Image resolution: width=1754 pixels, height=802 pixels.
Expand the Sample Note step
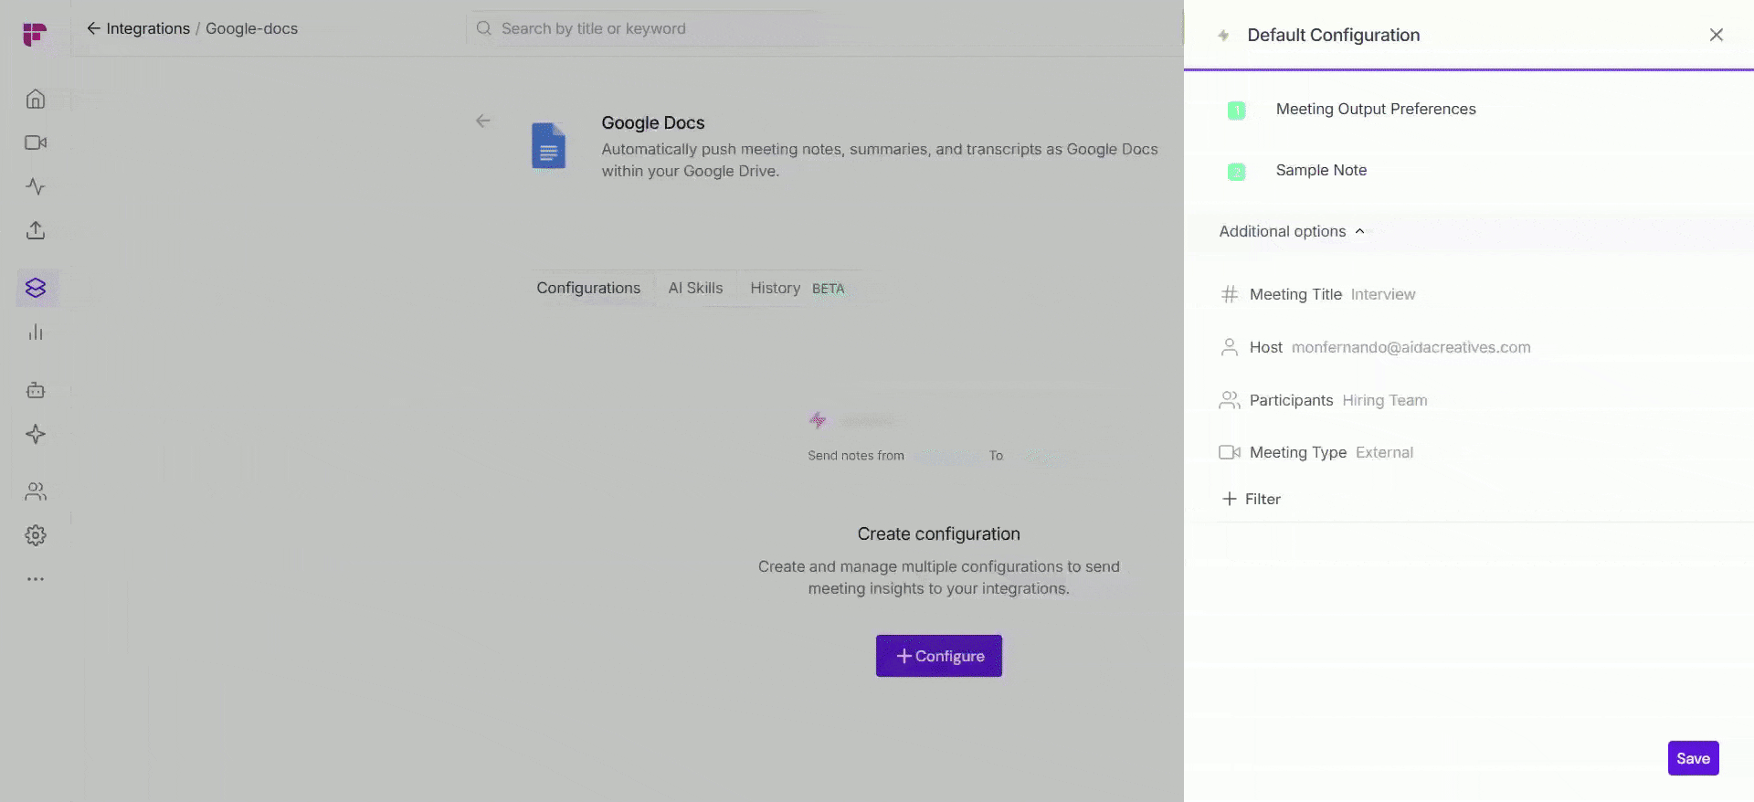click(x=1321, y=171)
